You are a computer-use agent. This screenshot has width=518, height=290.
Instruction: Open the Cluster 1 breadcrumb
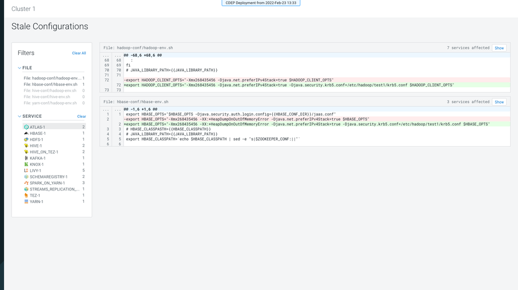(23, 9)
